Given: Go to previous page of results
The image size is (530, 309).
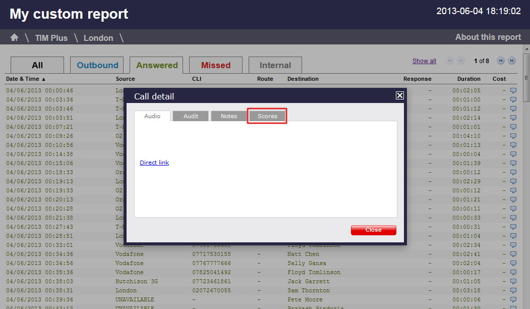Looking at the screenshot, I should [x=461, y=61].
